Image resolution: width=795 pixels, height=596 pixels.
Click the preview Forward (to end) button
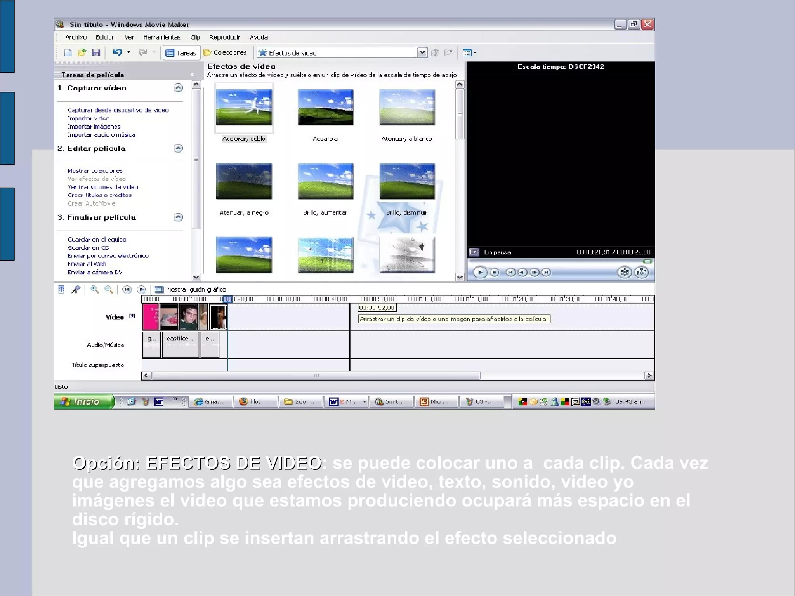tap(546, 272)
